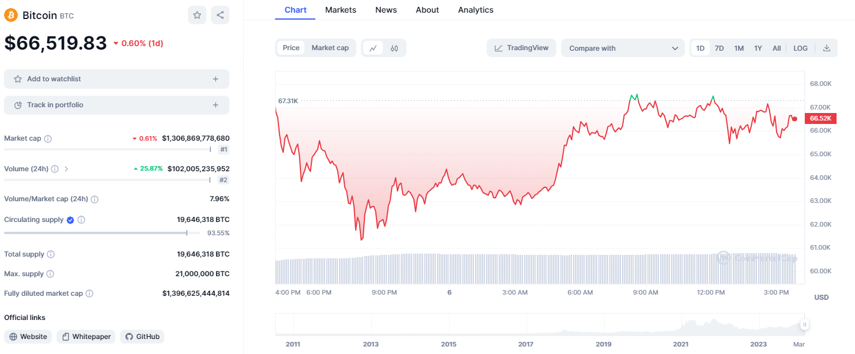Open the GitHub official link
The height and width of the screenshot is (354, 855).
coord(142,337)
